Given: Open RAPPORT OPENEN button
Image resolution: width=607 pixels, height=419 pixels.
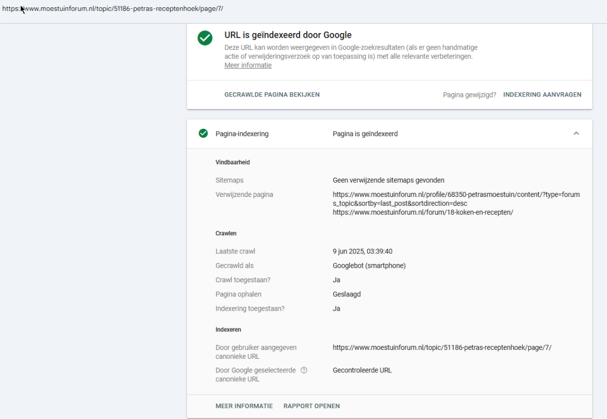Looking at the screenshot, I should coord(311,406).
